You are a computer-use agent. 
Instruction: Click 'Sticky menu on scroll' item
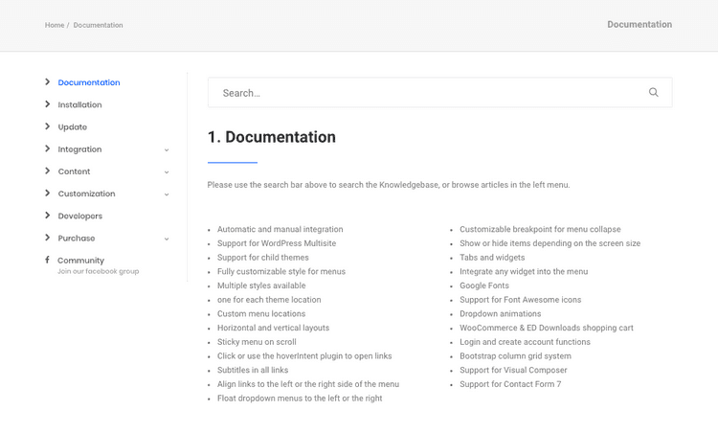(257, 342)
